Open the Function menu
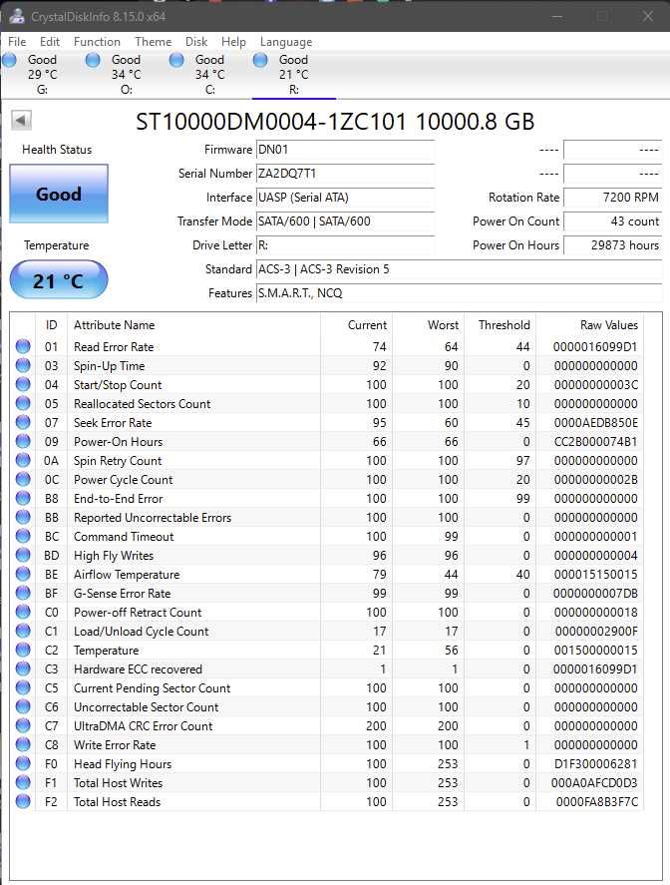The height and width of the screenshot is (885, 670). [97, 42]
